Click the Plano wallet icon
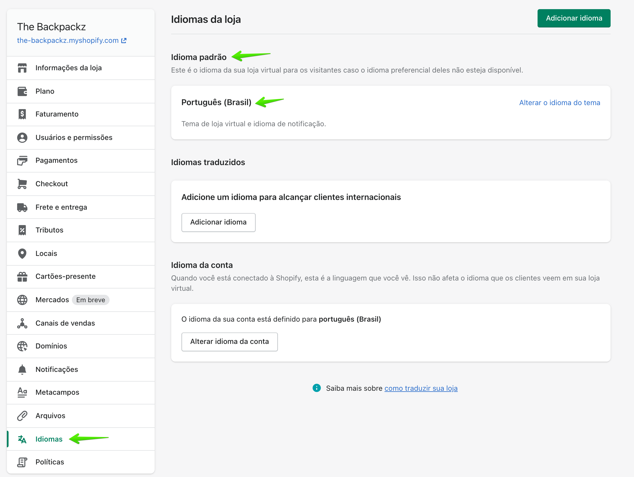Screen dimensions: 634x477 tap(22, 91)
